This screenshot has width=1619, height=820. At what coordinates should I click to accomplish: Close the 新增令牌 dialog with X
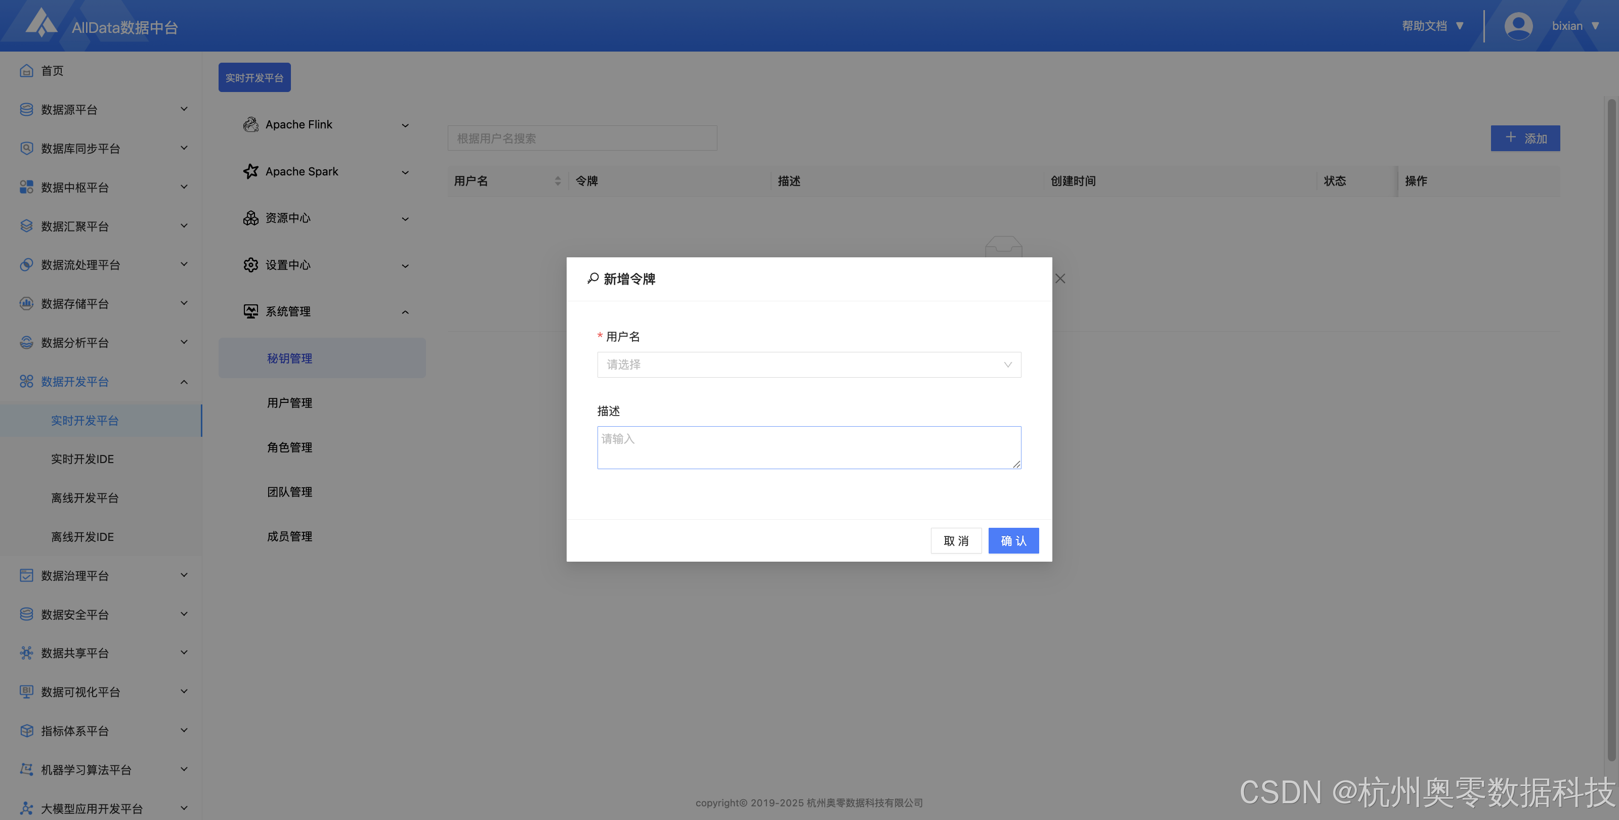pos(1060,278)
